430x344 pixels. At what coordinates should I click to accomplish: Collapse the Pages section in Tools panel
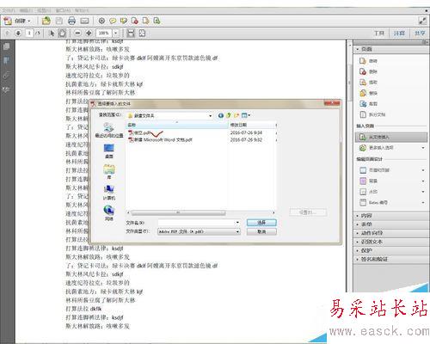click(391, 49)
